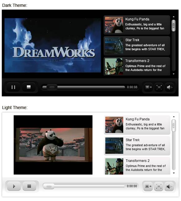The width and height of the screenshot is (181, 201).
Task: Mute the volume in the dark theme player
Action: [169, 87]
